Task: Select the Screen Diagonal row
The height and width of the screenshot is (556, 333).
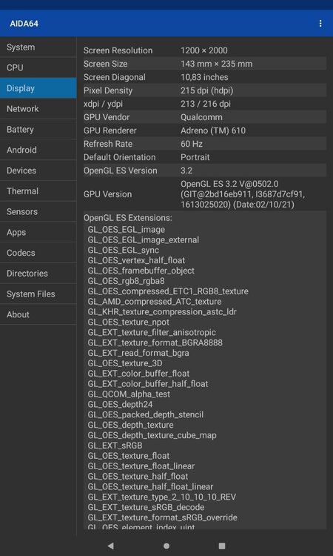Action: coord(204,77)
